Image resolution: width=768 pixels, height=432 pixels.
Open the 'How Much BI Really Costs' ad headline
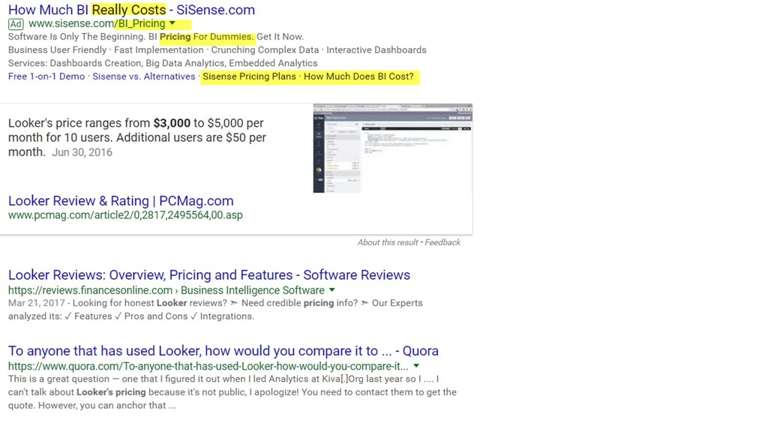(x=131, y=10)
